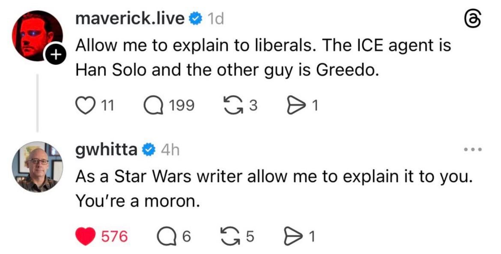Click maverick.live's blue verified badge

point(195,18)
